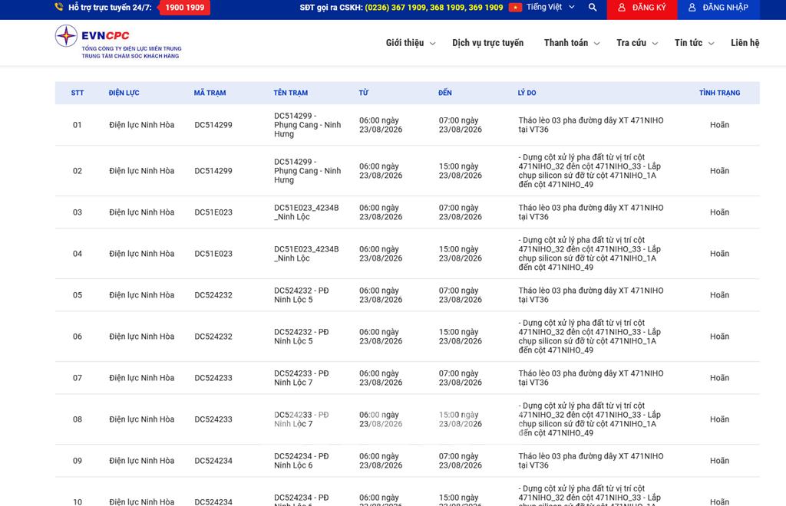This screenshot has width=786, height=506.
Task: Expand the Tra cứu menu
Action: pos(637,43)
